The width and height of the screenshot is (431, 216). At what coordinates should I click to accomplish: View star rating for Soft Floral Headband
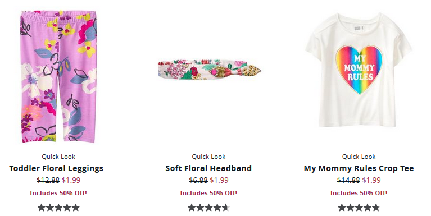point(208,208)
